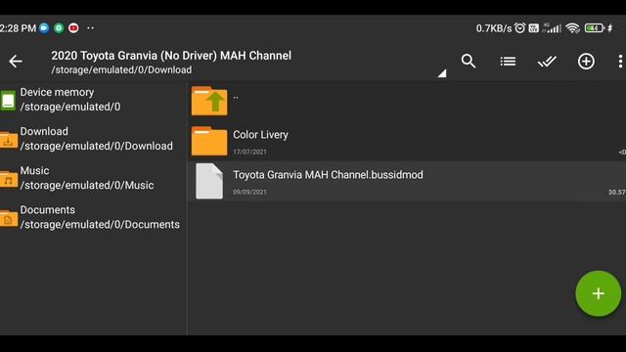Tap the Wi-Fi icon in status bar
Image resolution: width=626 pixels, height=352 pixels.
click(573, 28)
